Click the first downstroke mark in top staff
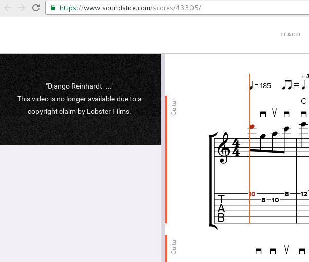The image size is (309, 262). pos(263,114)
